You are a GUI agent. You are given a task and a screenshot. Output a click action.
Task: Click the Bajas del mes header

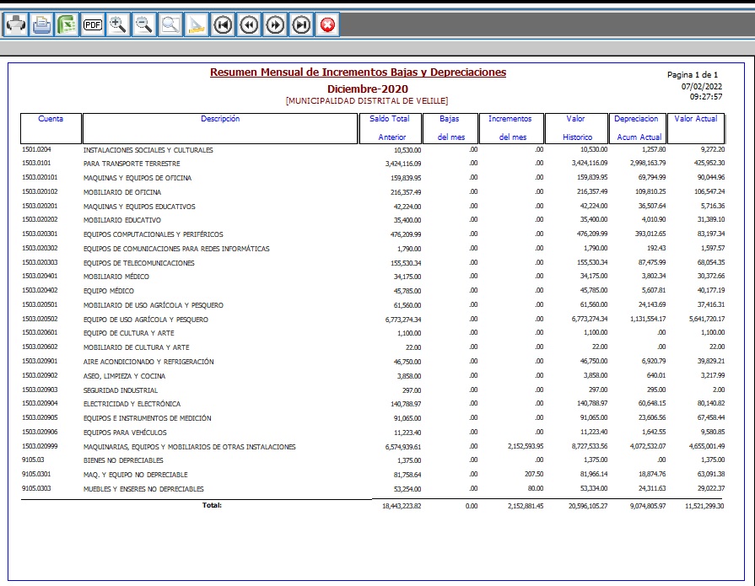[450, 128]
